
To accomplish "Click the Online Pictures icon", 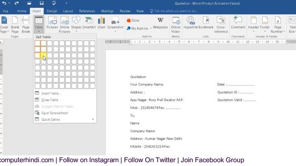I will 65,24.
